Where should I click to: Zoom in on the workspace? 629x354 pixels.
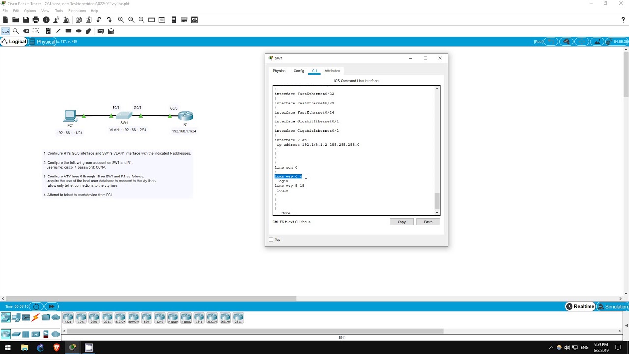121,20
